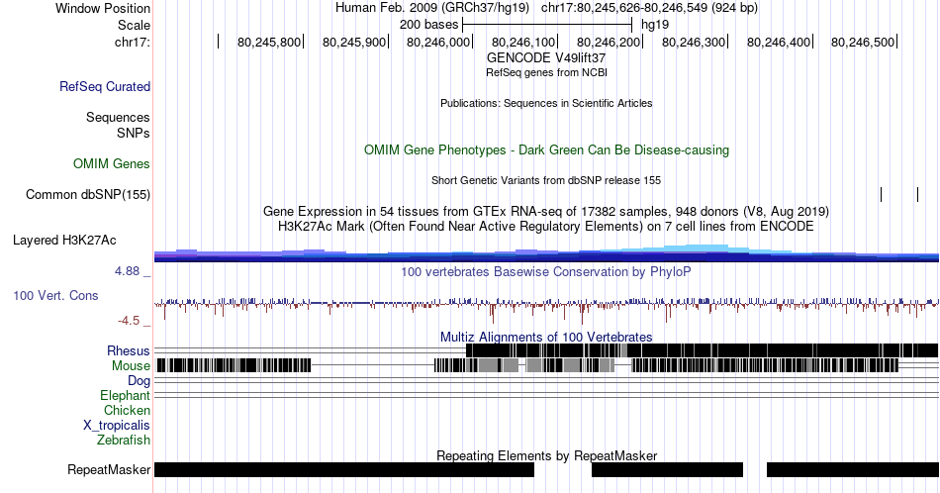This screenshot has height=493, width=940.
Task: Click the 80,245,900 ruler coordinate
Action: click(x=354, y=42)
